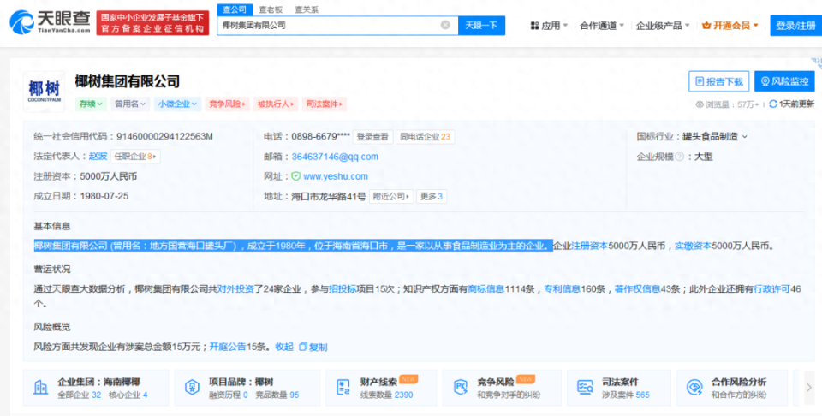This screenshot has height=416, width=822.
Task: Click 涉及案件 565 count
Action: (x=625, y=395)
